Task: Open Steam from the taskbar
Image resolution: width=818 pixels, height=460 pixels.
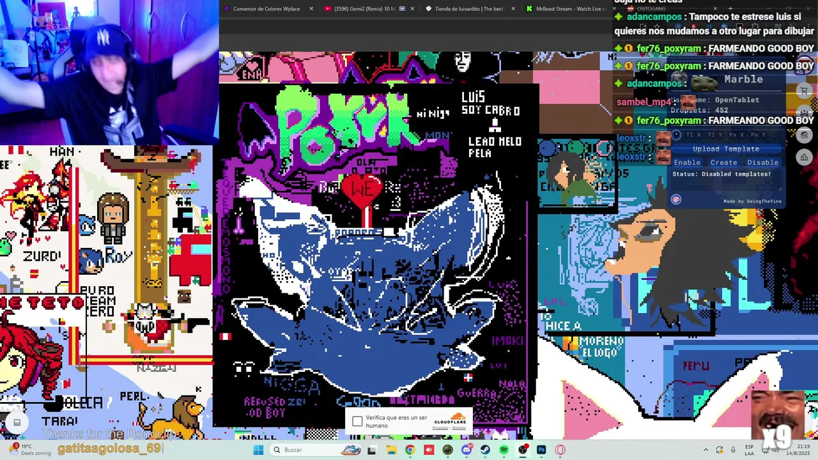Action: tap(485, 450)
